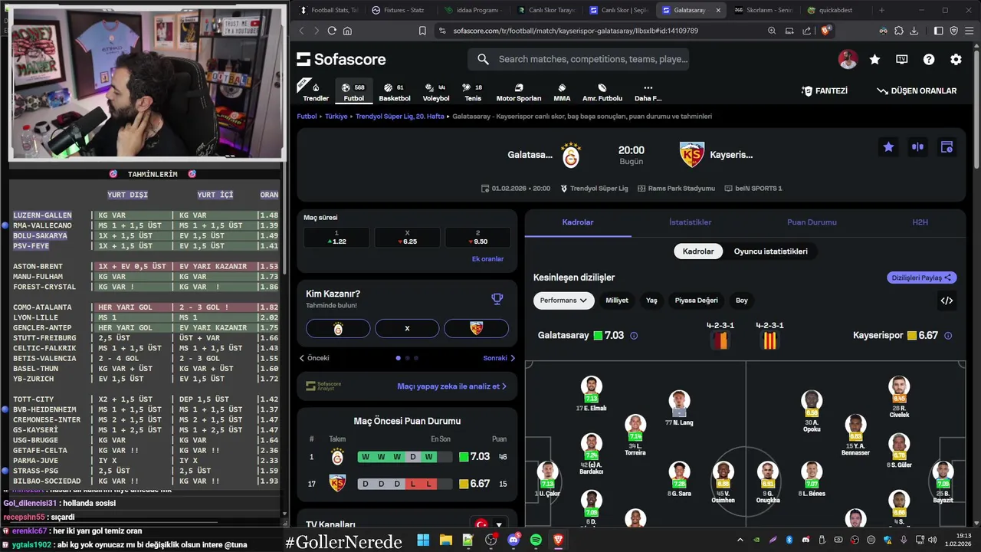Screen dimensions: 981x552
Task: Add match to calendar icon
Action: (x=947, y=147)
